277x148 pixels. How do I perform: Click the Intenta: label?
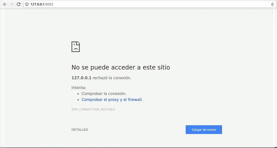click(79, 88)
